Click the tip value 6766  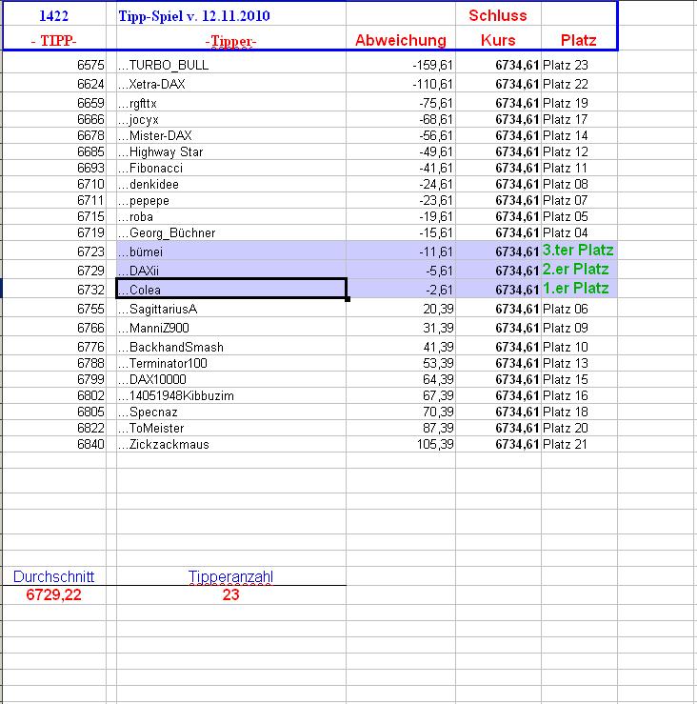point(90,329)
